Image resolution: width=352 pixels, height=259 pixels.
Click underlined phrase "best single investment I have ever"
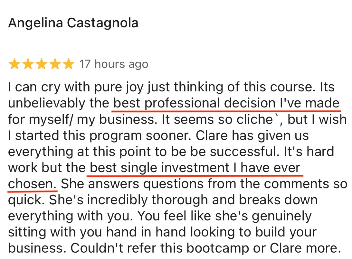pos(195,168)
